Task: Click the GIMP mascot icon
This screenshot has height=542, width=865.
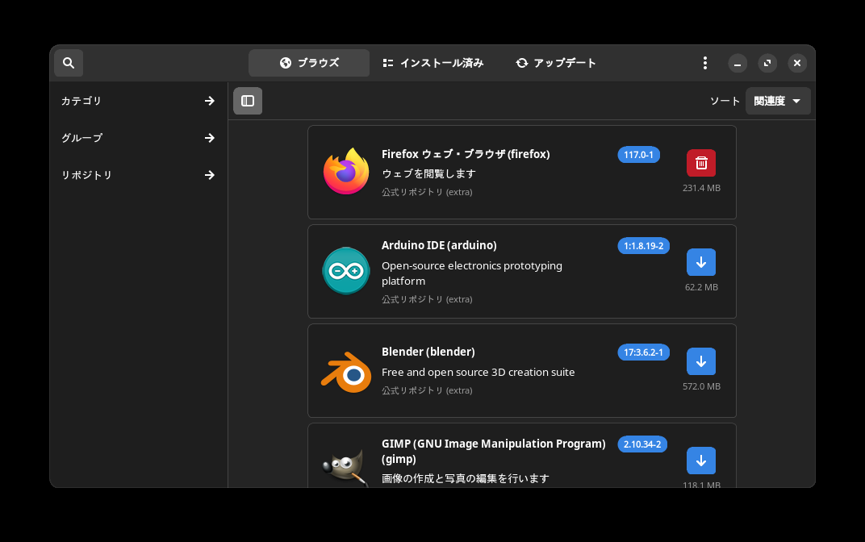Action: click(346, 468)
